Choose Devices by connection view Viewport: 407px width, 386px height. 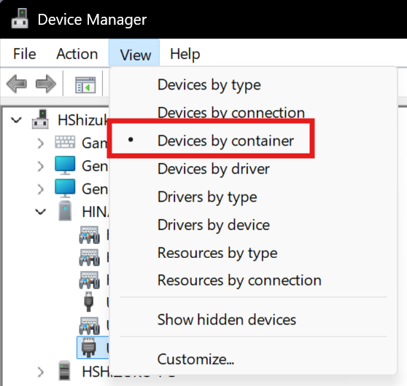pyautogui.click(x=253, y=112)
